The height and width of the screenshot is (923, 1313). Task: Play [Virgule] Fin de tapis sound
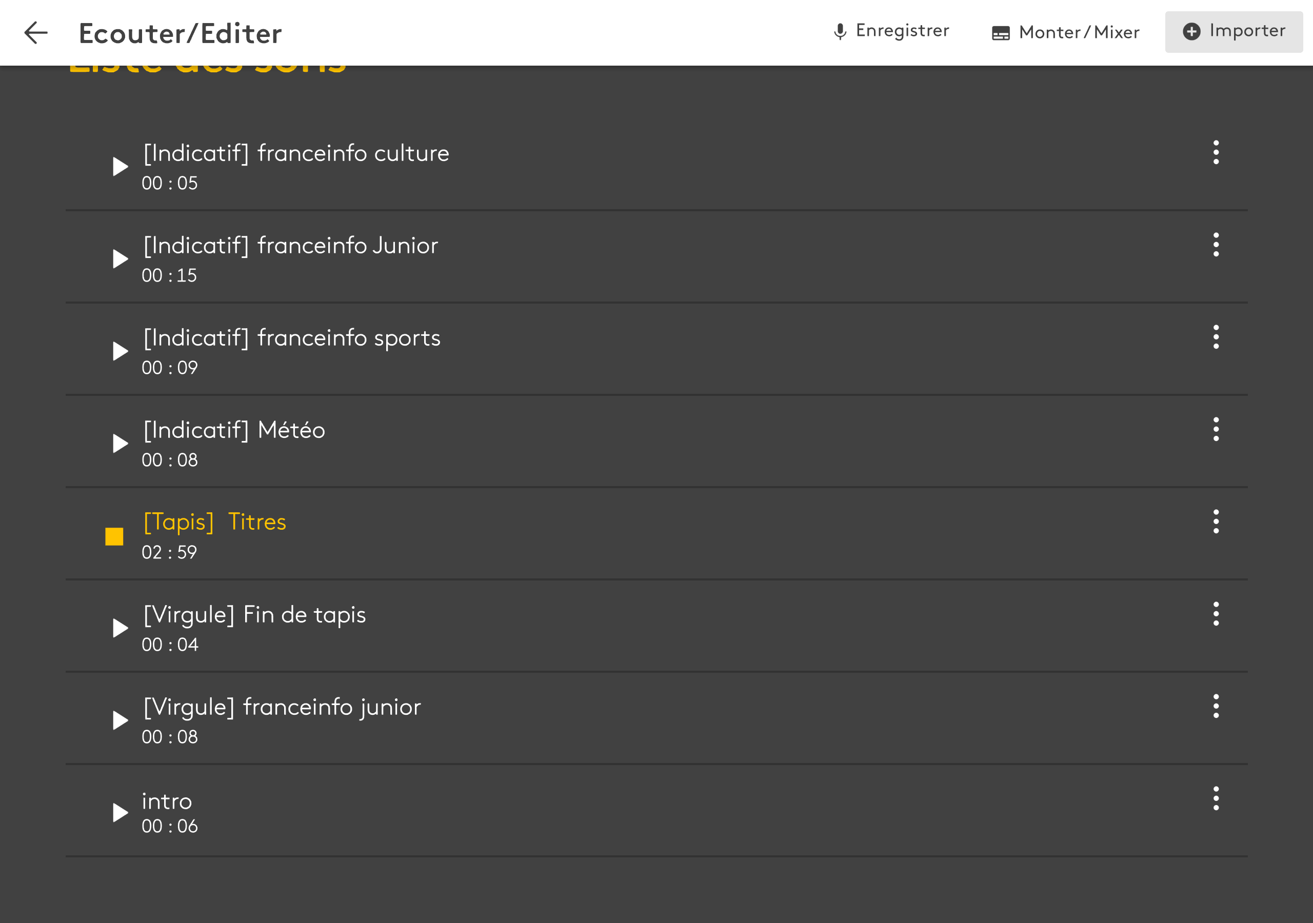[x=120, y=628]
